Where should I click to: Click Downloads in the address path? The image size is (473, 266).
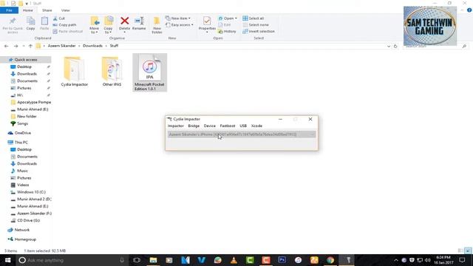(92, 46)
